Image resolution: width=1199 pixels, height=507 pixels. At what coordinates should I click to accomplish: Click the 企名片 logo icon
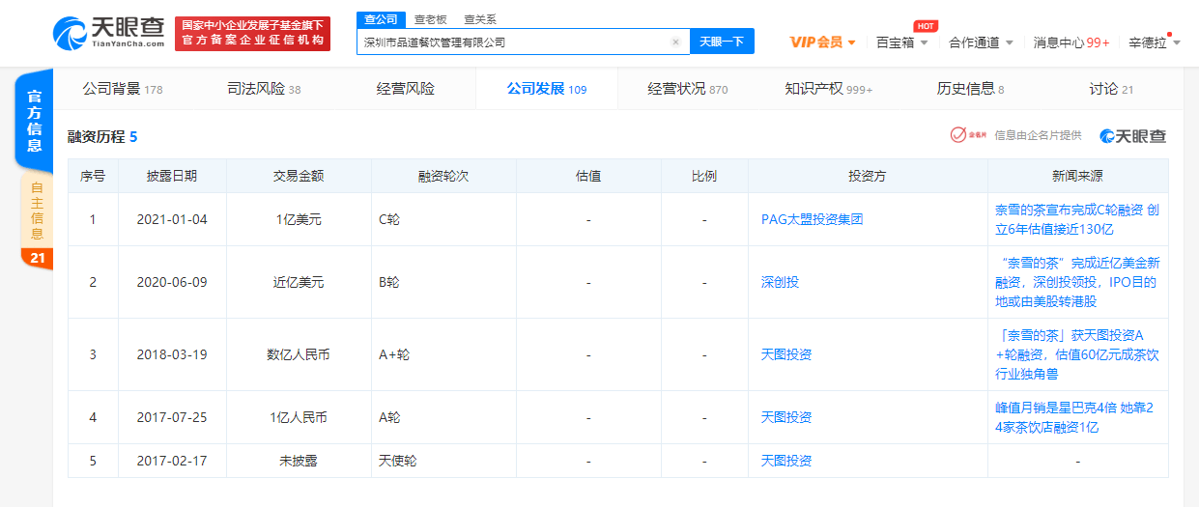tap(967, 135)
